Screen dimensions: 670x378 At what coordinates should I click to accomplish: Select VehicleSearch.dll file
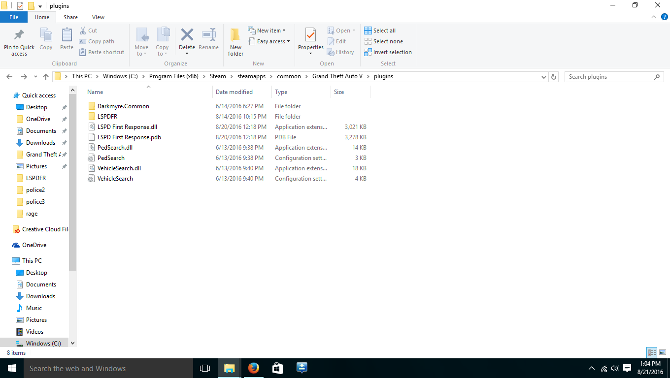119,168
